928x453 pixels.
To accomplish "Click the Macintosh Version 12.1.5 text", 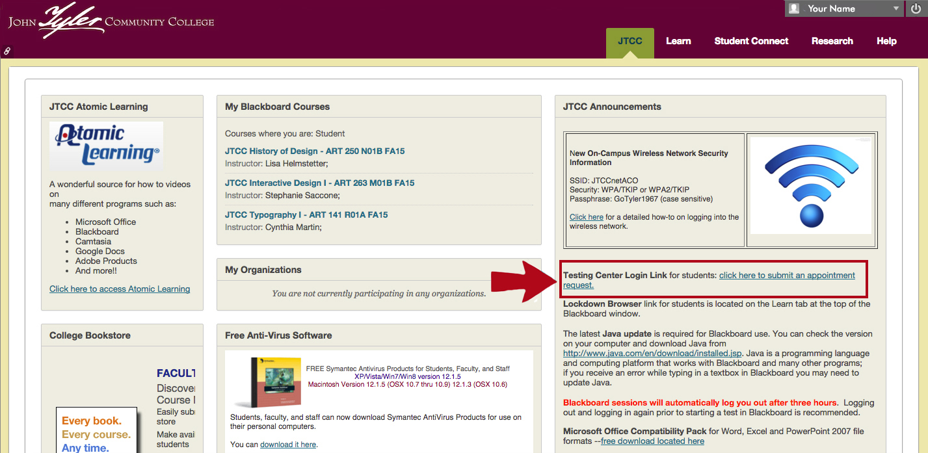I will [x=408, y=385].
